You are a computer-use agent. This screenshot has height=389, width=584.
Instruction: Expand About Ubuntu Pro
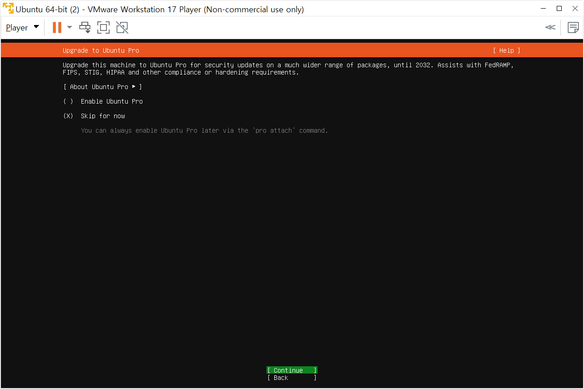click(103, 87)
